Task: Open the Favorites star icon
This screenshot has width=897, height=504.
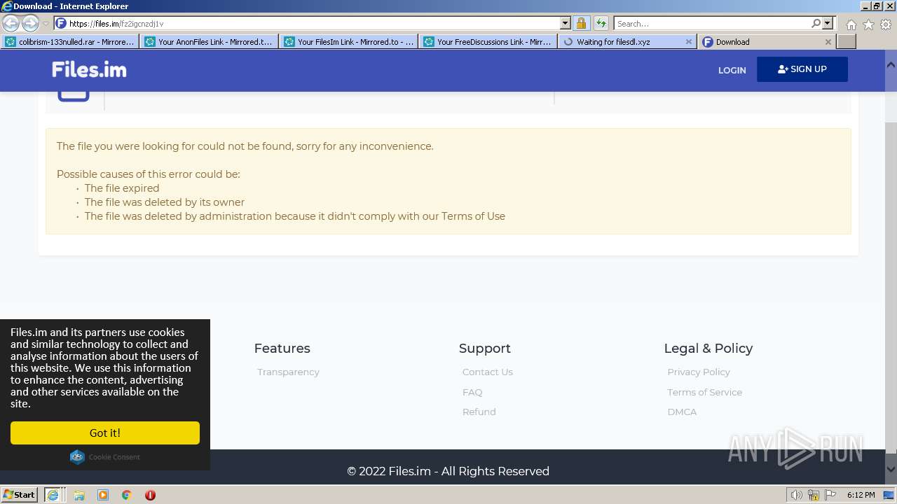Action: click(868, 24)
